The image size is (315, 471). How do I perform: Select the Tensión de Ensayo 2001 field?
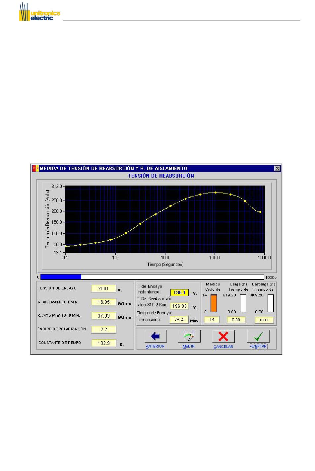click(104, 288)
